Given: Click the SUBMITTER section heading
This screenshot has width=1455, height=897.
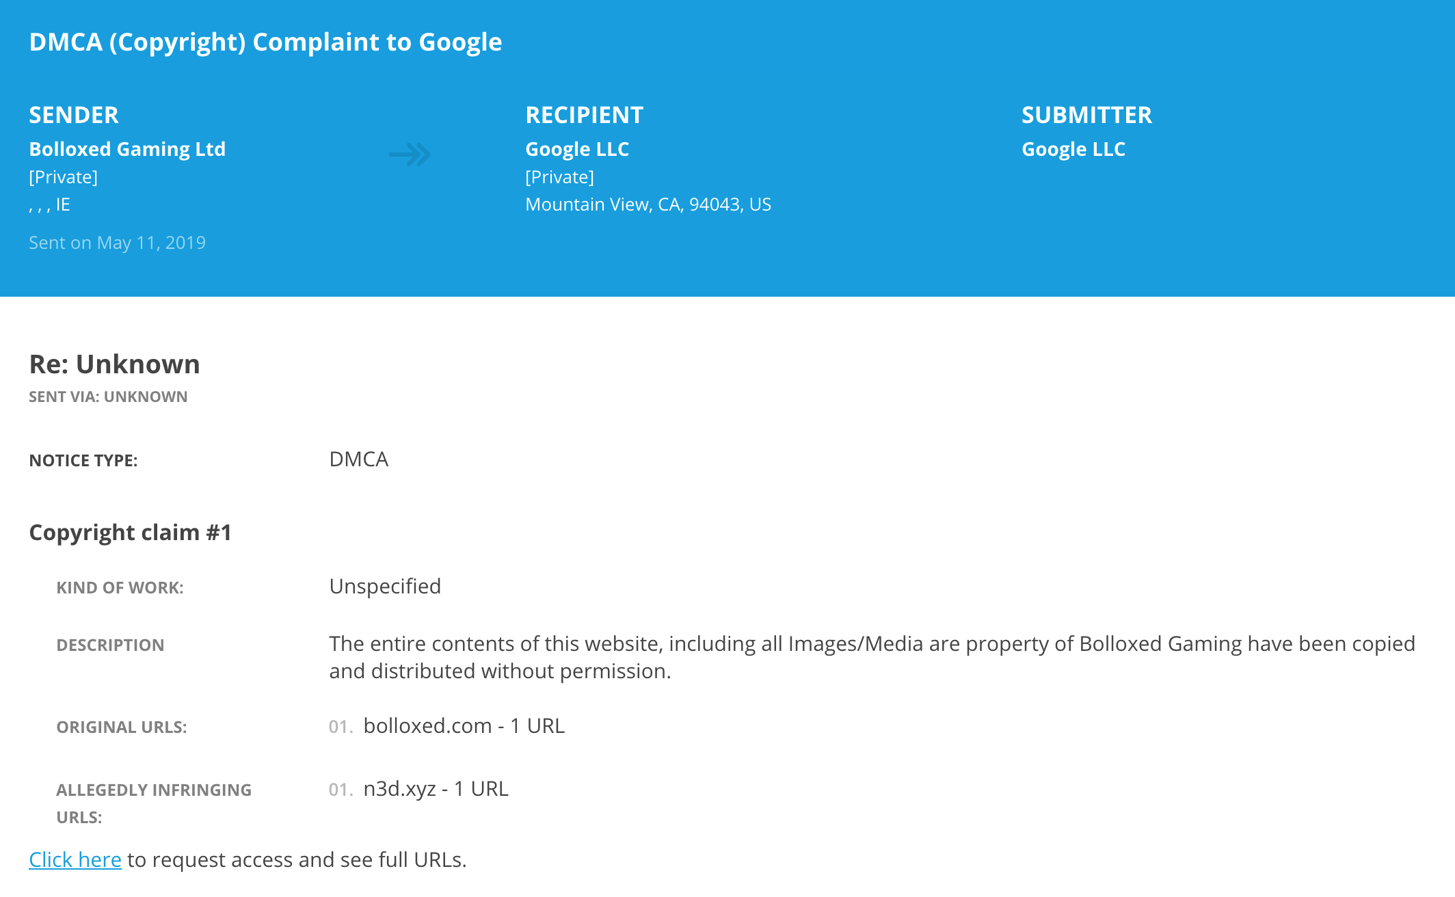Looking at the screenshot, I should (x=1086, y=115).
